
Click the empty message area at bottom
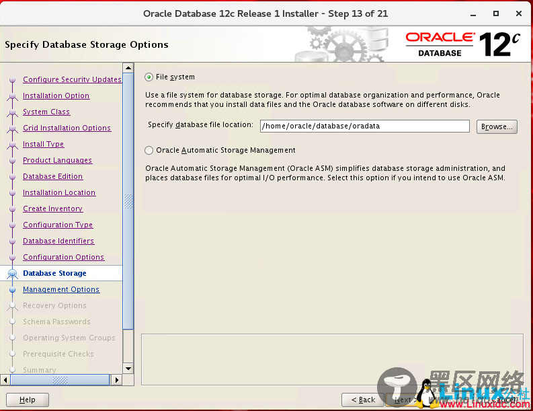(332, 360)
